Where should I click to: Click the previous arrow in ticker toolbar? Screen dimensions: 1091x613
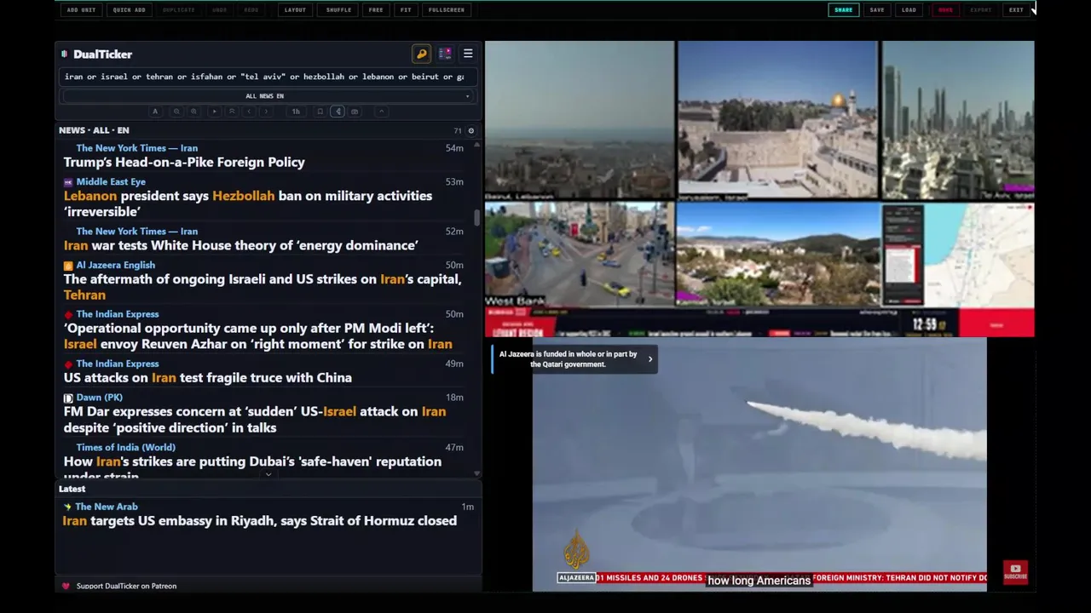249,112
